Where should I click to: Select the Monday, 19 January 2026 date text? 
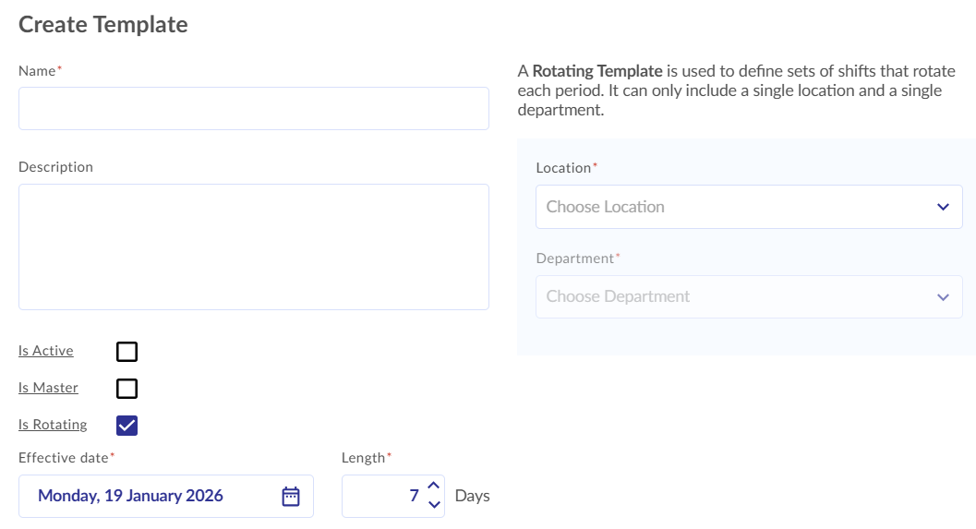click(x=130, y=497)
